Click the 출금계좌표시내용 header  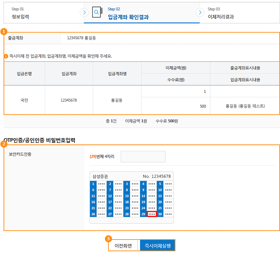pyautogui.click(x=245, y=68)
